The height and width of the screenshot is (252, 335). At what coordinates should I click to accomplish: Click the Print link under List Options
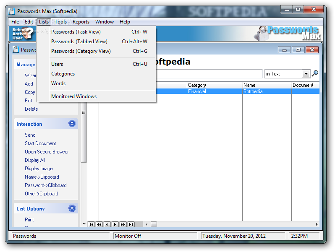(29, 220)
